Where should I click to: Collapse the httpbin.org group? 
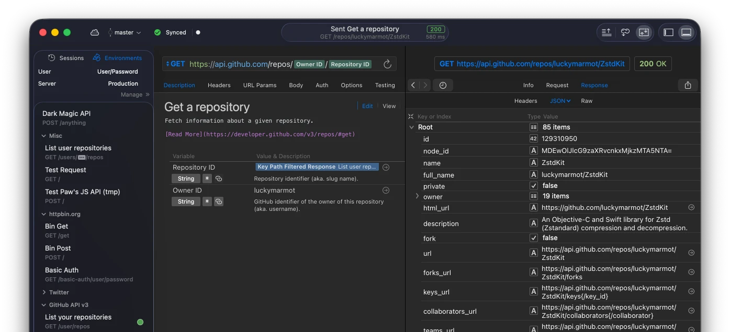[x=44, y=214]
